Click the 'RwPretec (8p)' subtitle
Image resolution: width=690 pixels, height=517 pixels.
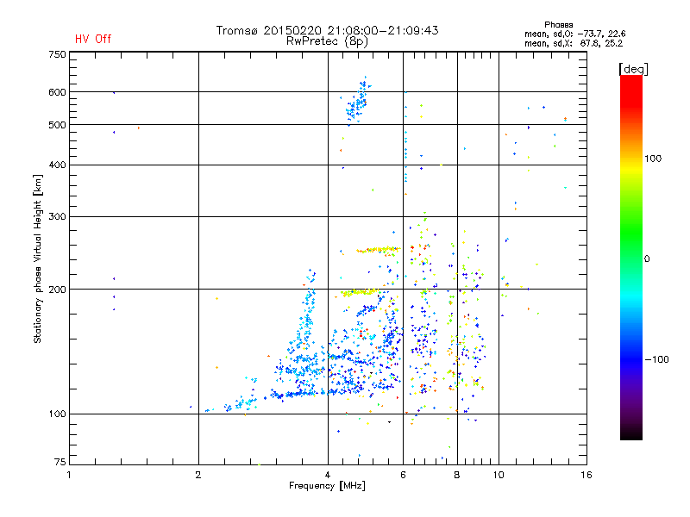328,41
